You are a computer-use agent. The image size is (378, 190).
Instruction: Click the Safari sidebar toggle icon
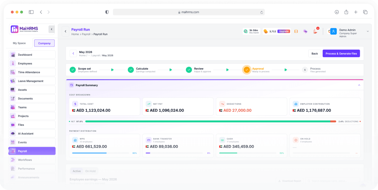(x=31, y=12)
